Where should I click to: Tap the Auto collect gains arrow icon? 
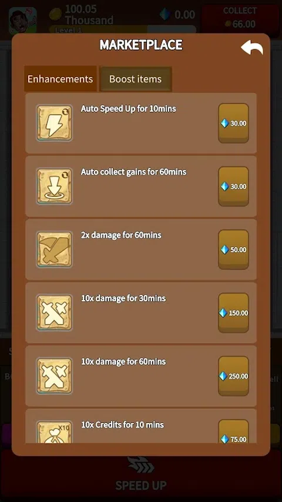coord(54,186)
